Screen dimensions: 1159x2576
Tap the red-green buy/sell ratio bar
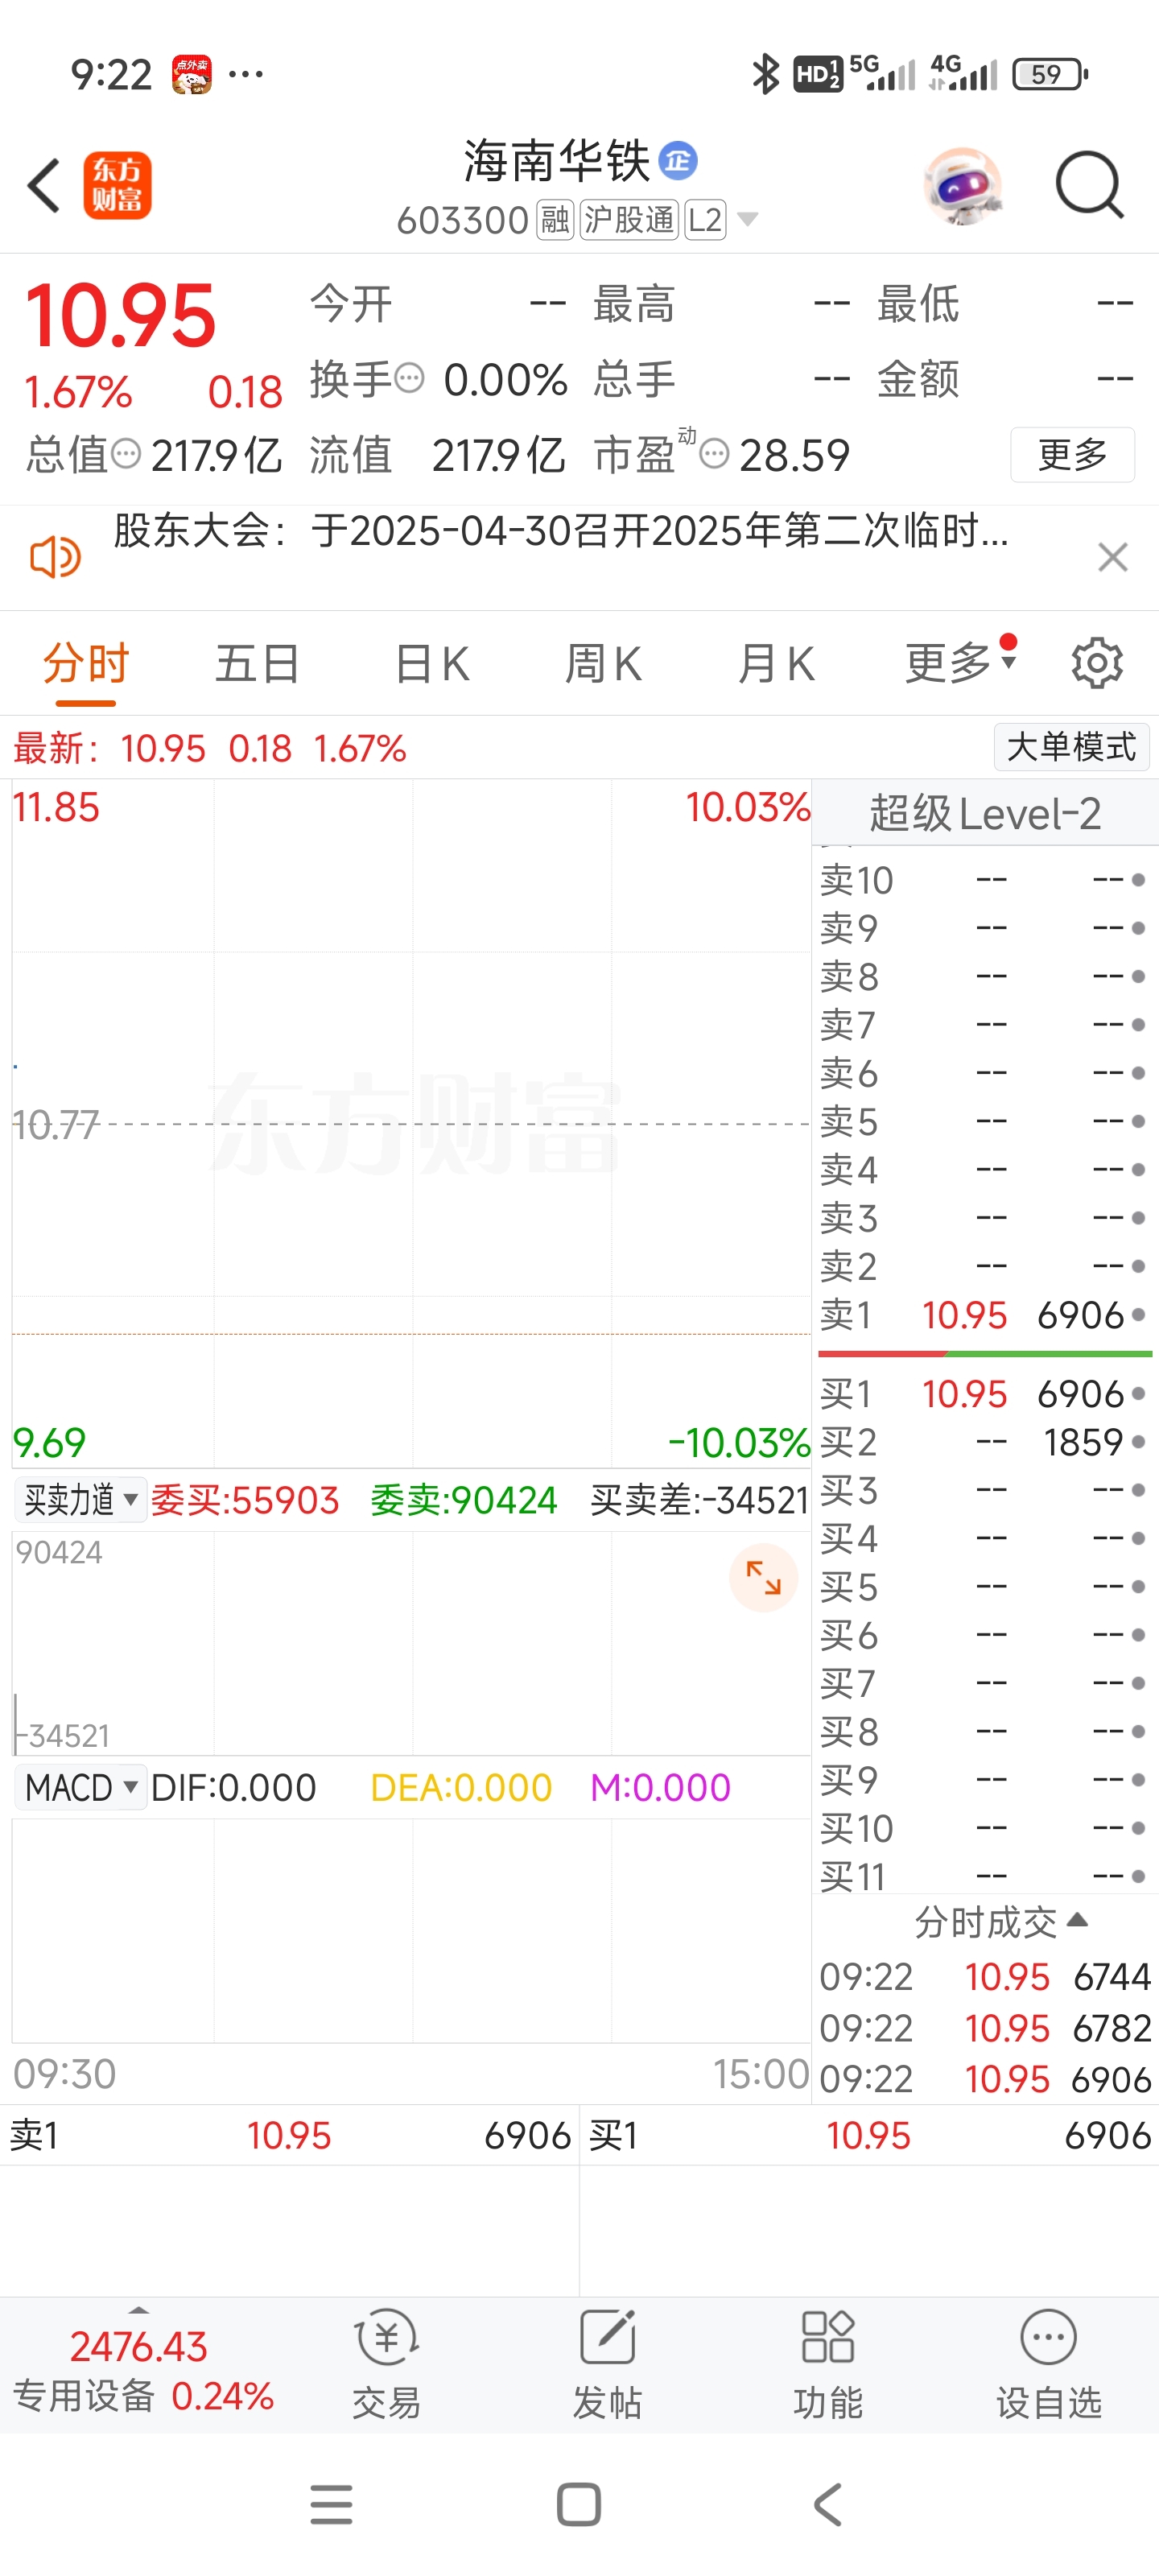click(x=985, y=1354)
